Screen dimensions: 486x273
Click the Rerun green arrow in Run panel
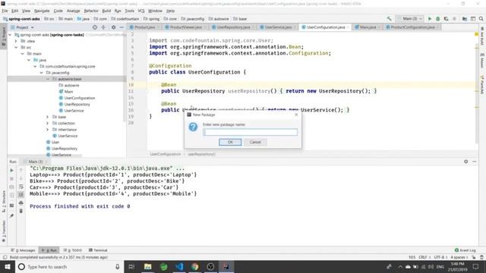11,171
